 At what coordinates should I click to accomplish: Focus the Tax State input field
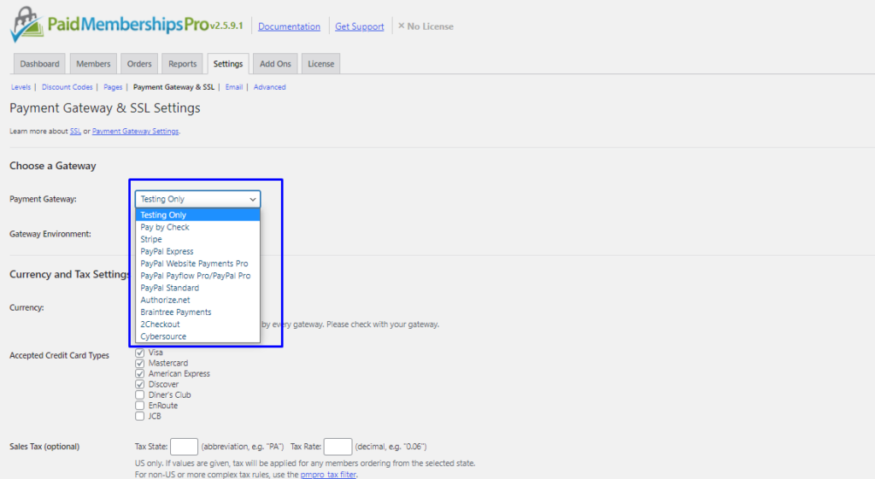185,447
